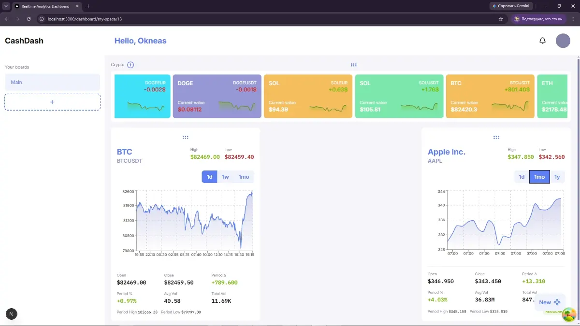The height and width of the screenshot is (326, 580).
Task: Grab the BTC widget drag handle
Action: pos(185,137)
